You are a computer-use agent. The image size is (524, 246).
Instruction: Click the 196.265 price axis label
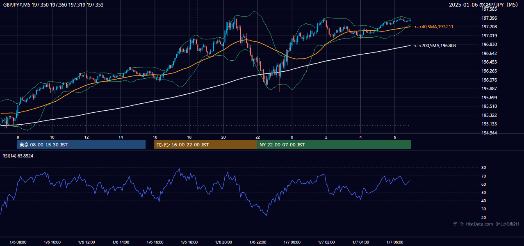[489, 71]
